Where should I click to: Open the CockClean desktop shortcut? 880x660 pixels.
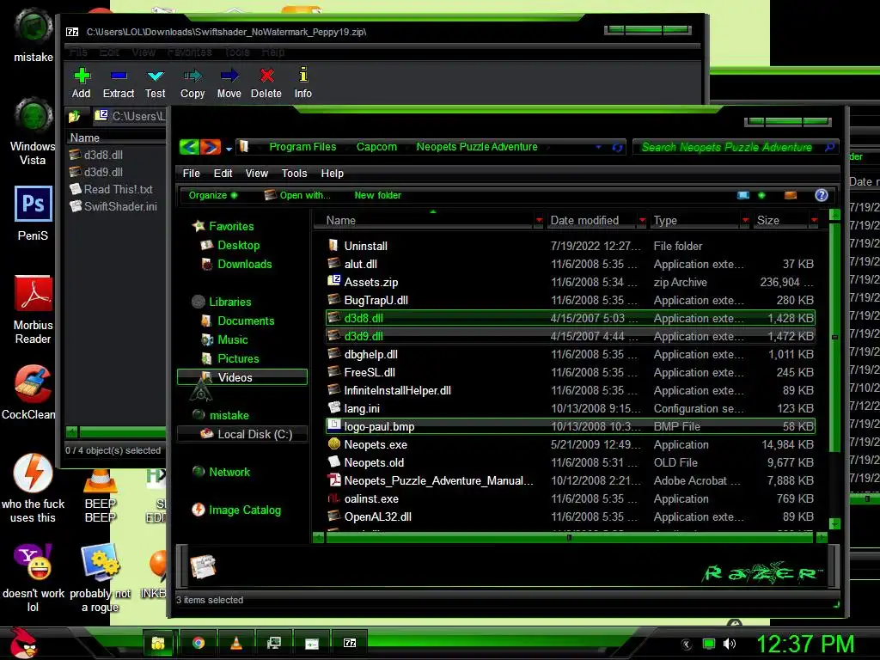pyautogui.click(x=29, y=392)
